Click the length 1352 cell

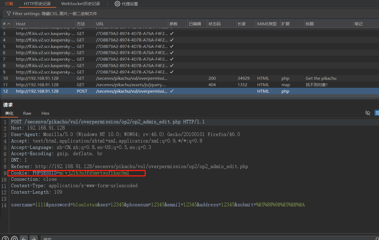[x=242, y=85]
